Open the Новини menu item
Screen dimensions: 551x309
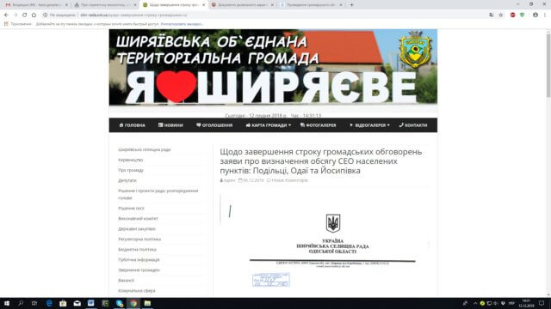click(170, 125)
